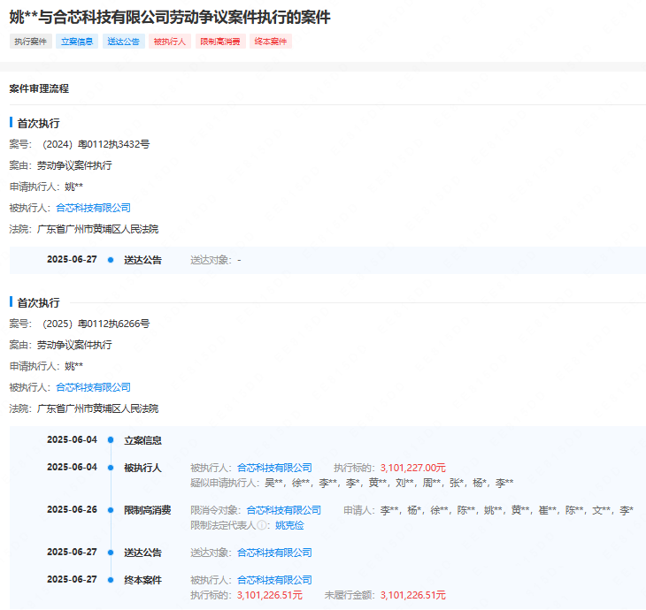Click 合芯科技有限公司 in 被执行人 timeline row
This screenshot has height=610, width=646.
274,468
